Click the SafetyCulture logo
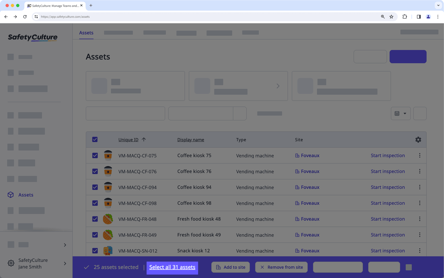Viewport: 444px width, 278px height. [x=32, y=37]
